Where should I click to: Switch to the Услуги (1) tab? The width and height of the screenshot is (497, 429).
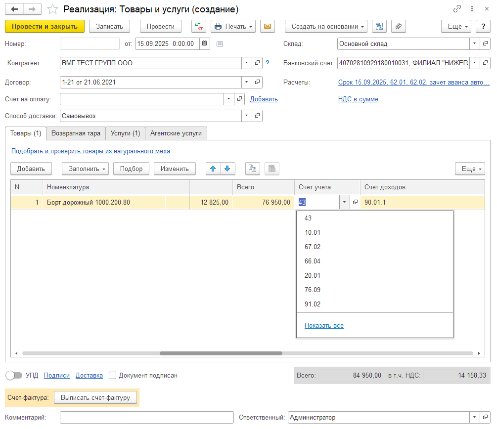[125, 133]
